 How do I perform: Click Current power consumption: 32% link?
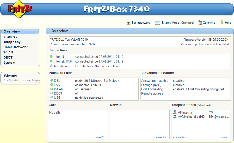(x=72, y=44)
